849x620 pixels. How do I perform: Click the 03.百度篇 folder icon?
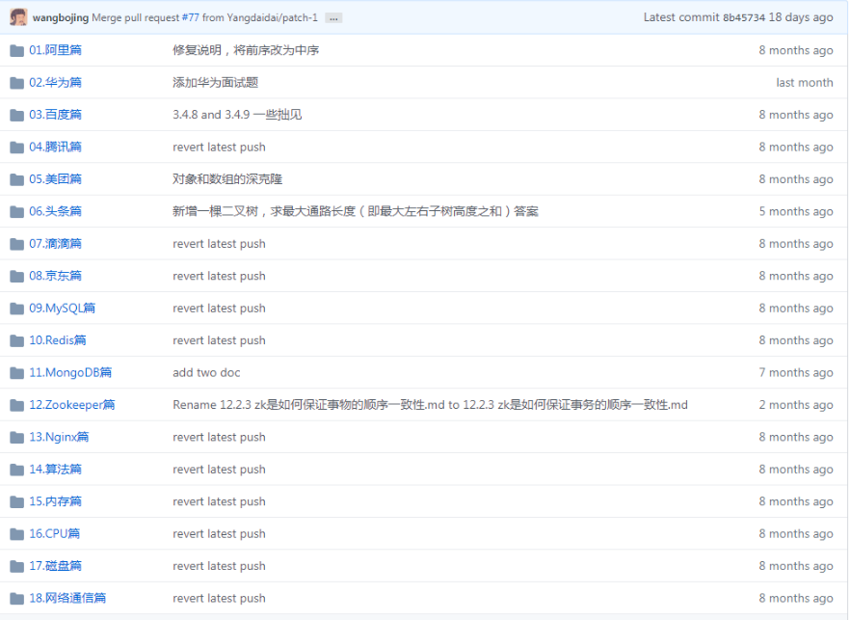pyautogui.click(x=16, y=115)
